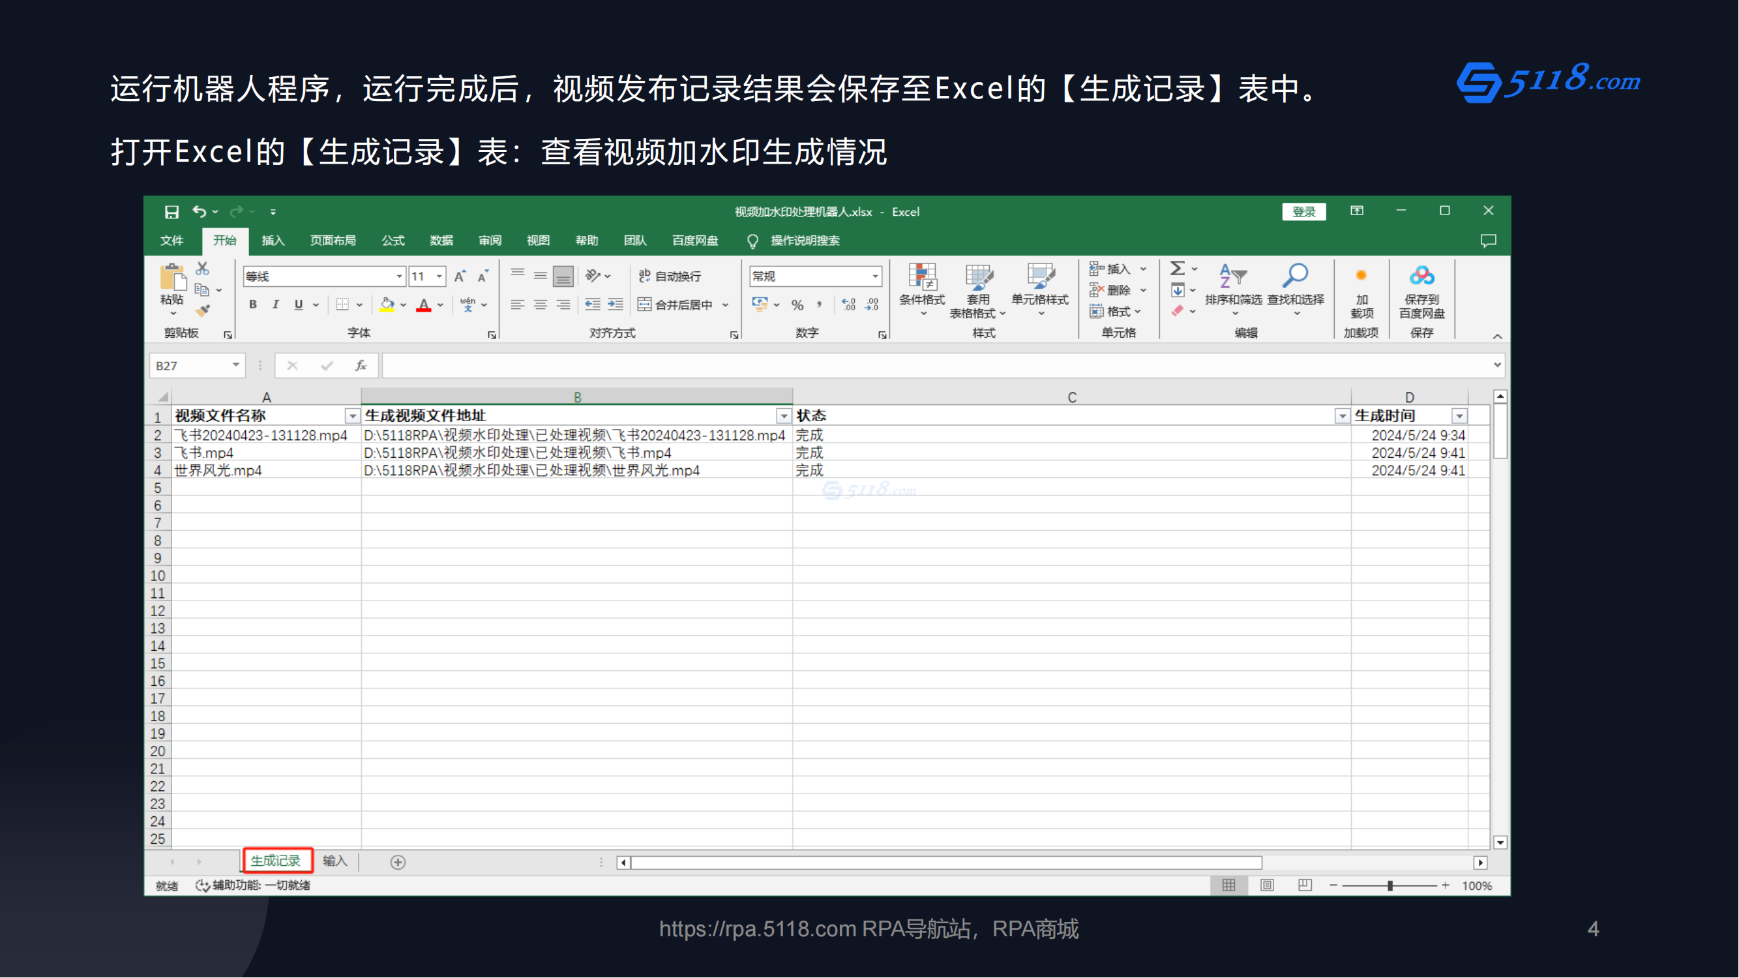
Task: Click Insert cells (插入) button
Action: click(1118, 269)
